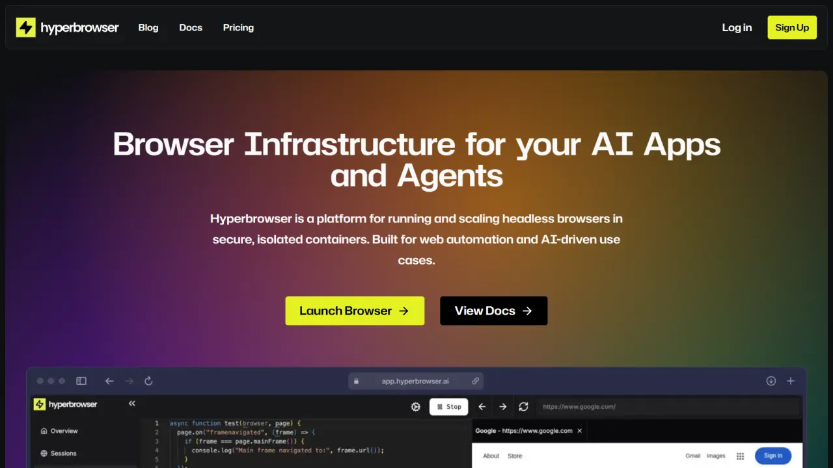Click the embedded browser forward arrow

click(502, 407)
